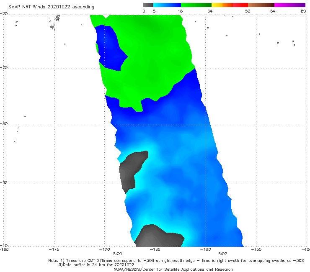The width and height of the screenshot is (310, 272).
Task: Pick the brown segment of the color scale
Action: (261, 5)
